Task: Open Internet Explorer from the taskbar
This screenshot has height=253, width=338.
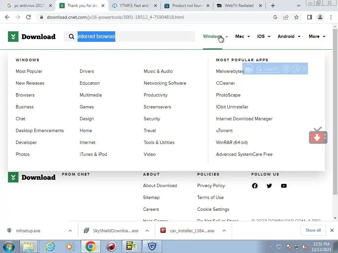Action: coord(50,246)
